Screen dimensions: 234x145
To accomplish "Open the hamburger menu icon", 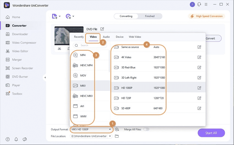I will coord(206,4).
